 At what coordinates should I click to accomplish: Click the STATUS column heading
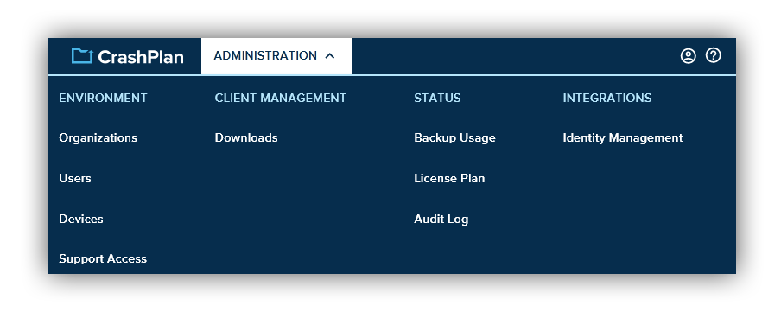(x=437, y=98)
